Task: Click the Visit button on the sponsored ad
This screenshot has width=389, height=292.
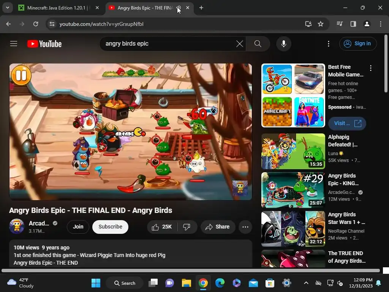Action: click(347, 124)
